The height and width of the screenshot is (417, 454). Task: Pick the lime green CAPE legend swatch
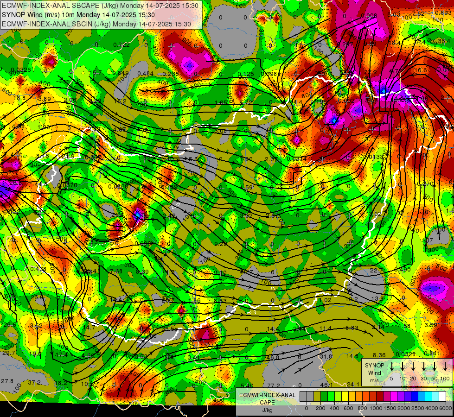338,396
